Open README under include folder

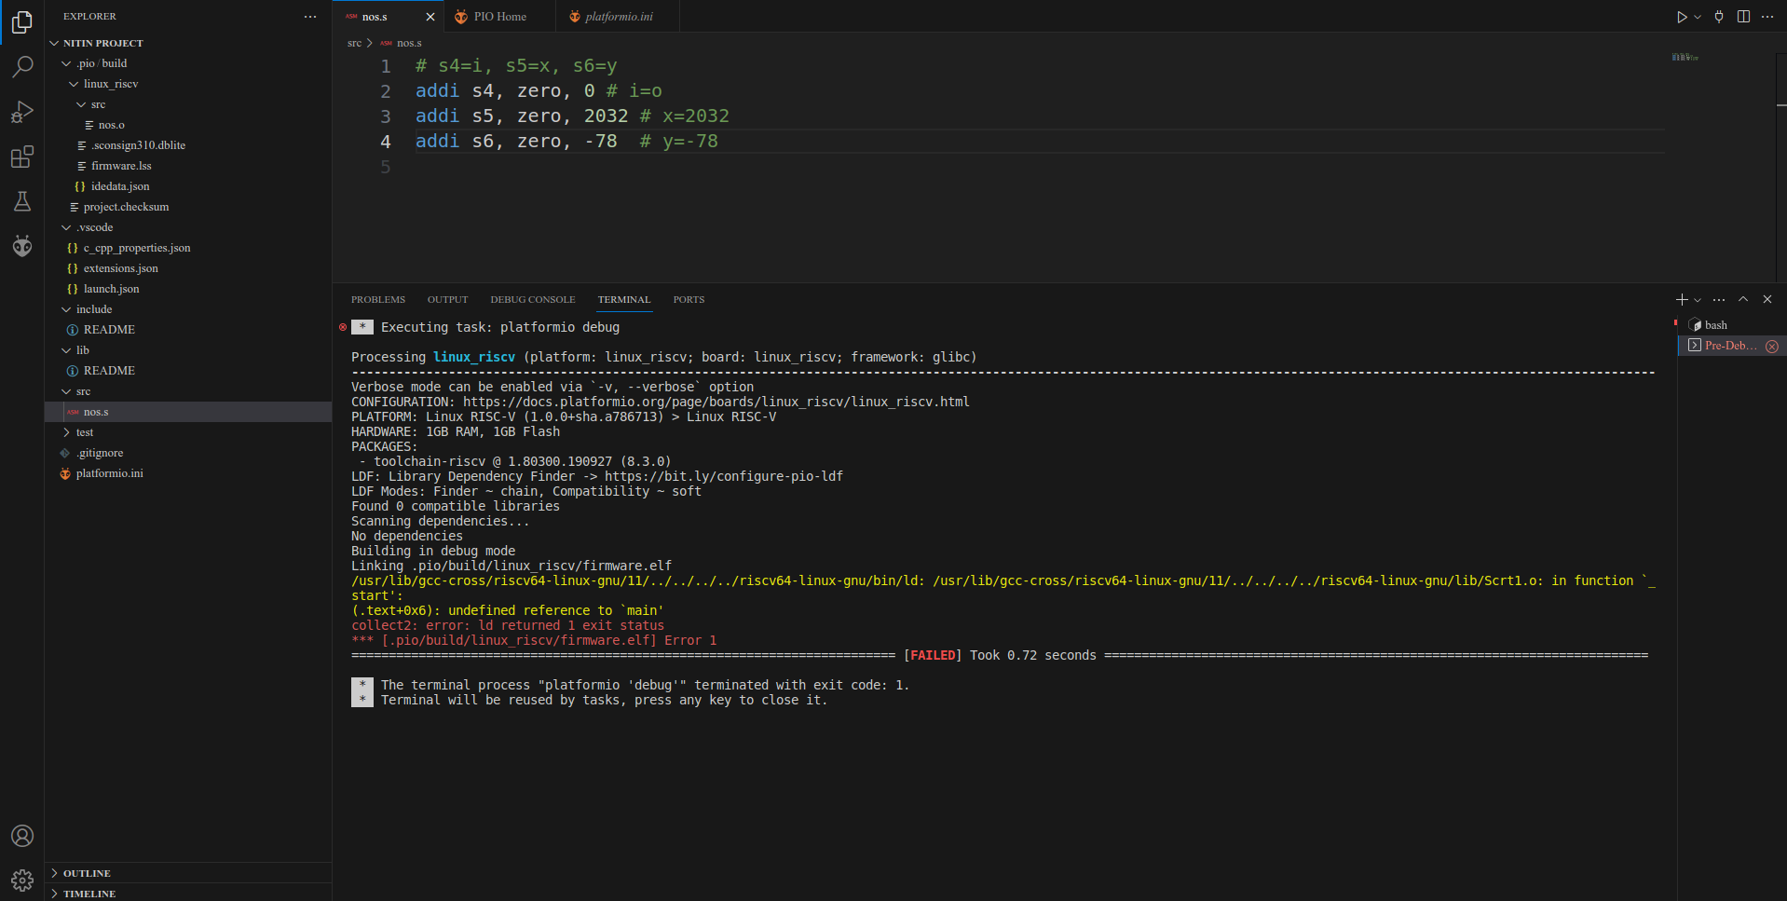(188, 330)
